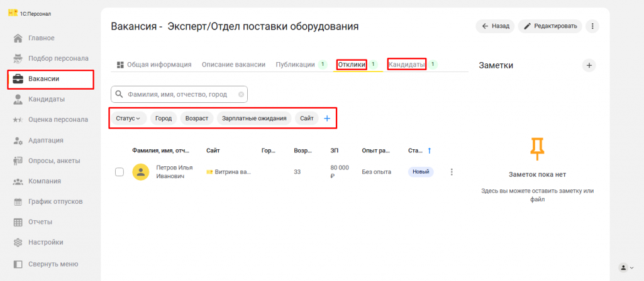Open the three-dot menu next to Редактировать
The image size is (644, 281).
pyautogui.click(x=592, y=26)
